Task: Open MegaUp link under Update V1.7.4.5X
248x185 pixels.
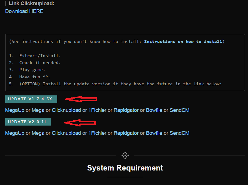Action: click(x=15, y=110)
